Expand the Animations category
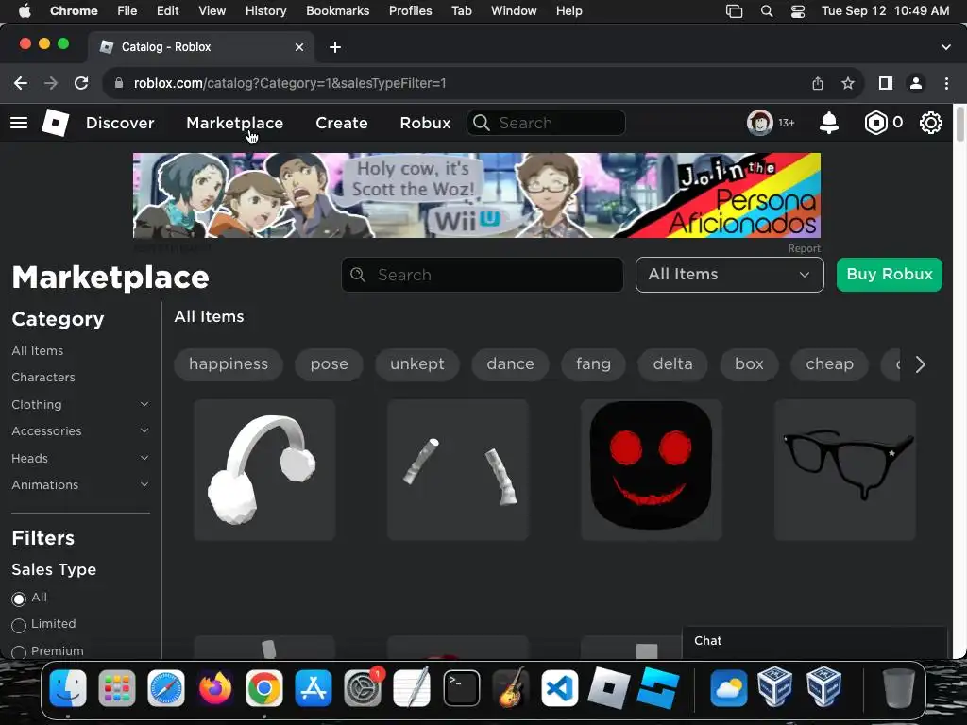 pos(144,484)
